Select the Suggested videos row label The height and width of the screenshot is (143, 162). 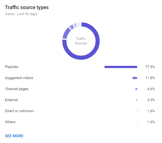(x=19, y=78)
